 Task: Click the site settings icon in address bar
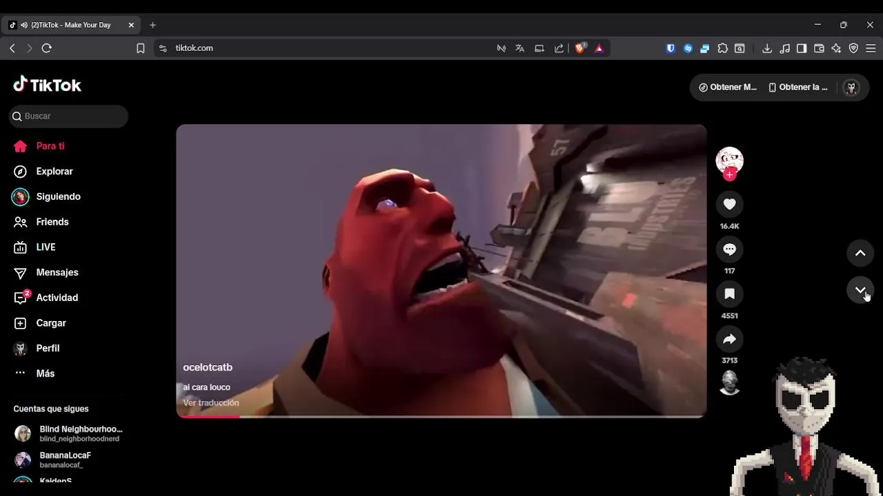(163, 48)
